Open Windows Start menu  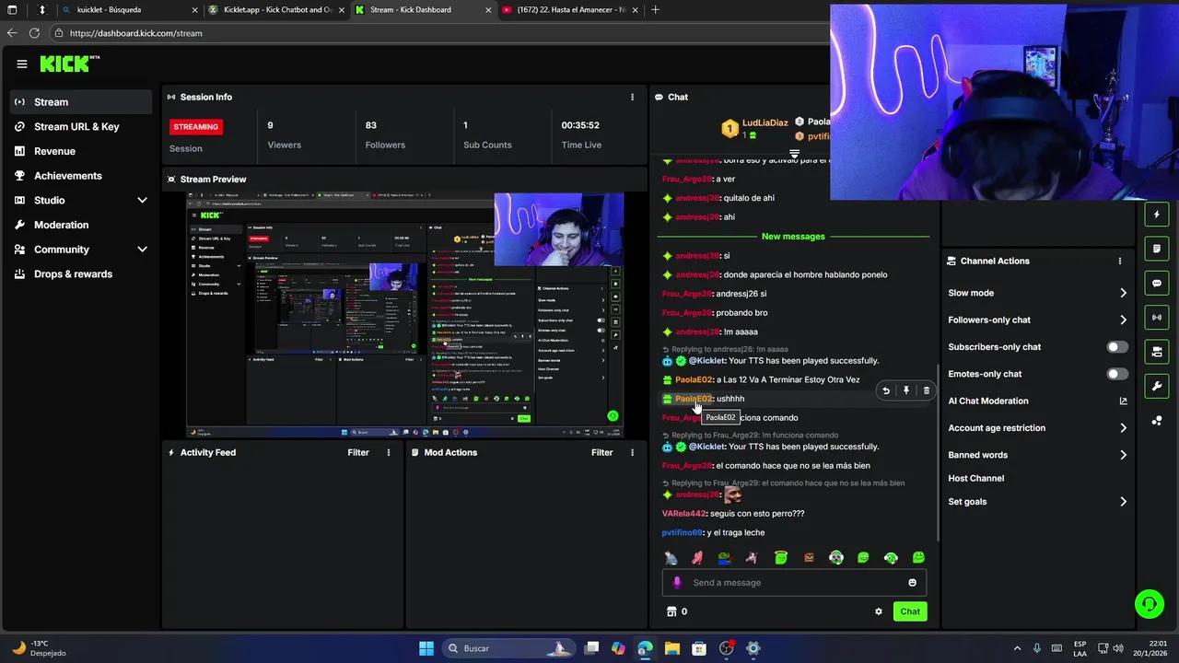[x=426, y=648]
